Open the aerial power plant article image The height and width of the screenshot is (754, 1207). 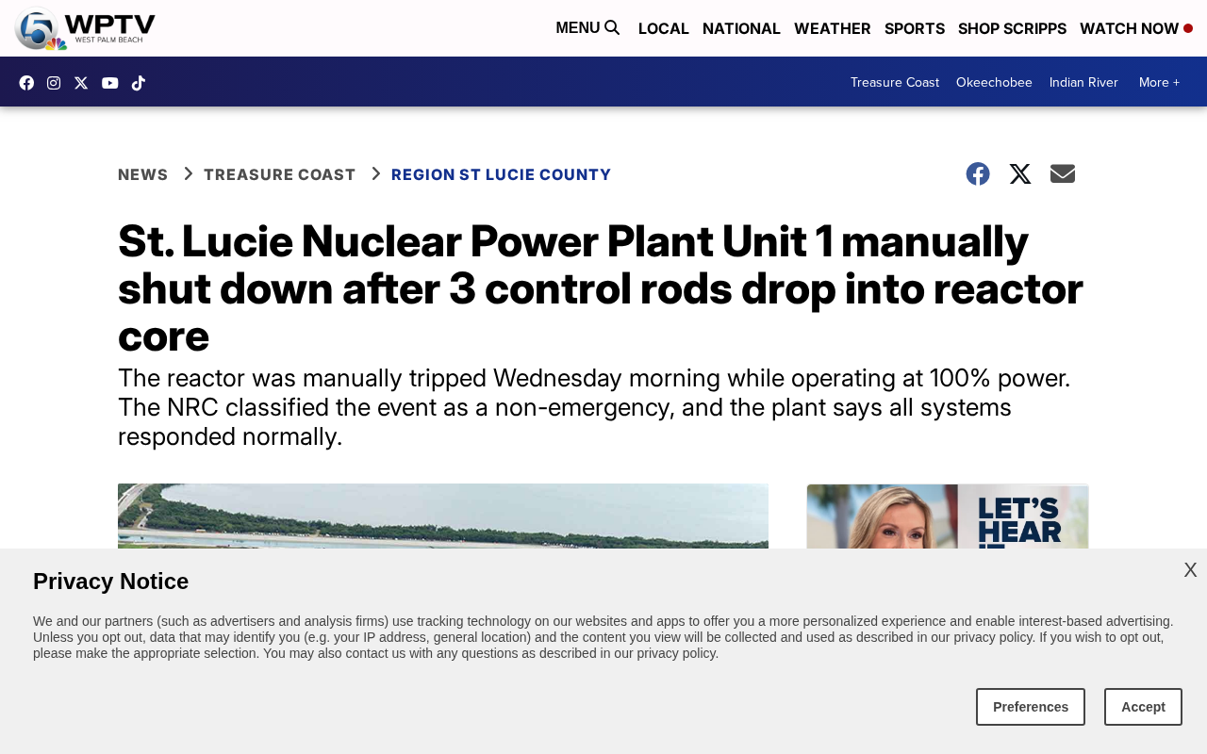443,516
